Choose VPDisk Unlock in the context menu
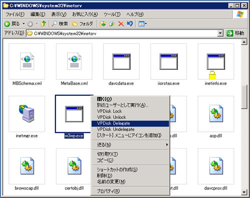Viewport: 250px width, 198px height. (130, 117)
